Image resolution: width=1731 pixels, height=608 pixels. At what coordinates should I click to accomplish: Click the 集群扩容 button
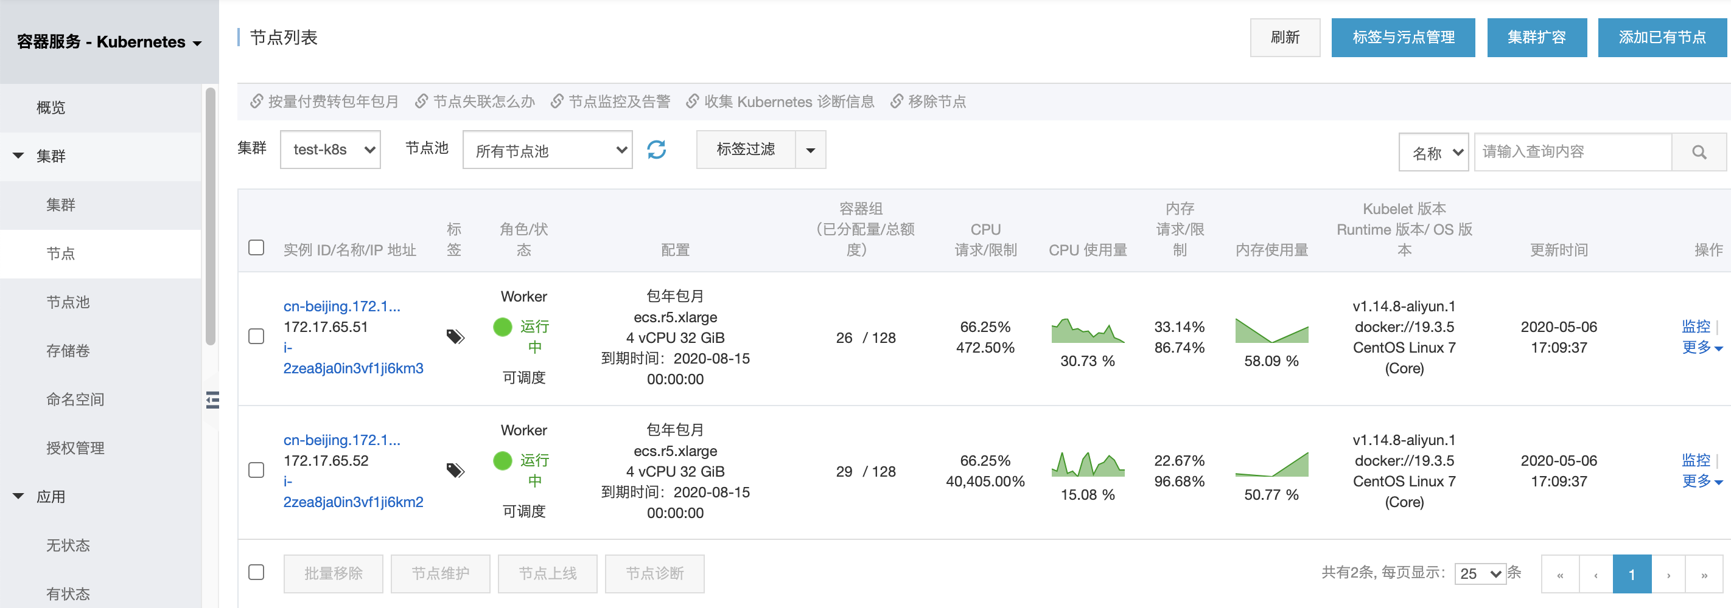pos(1536,38)
